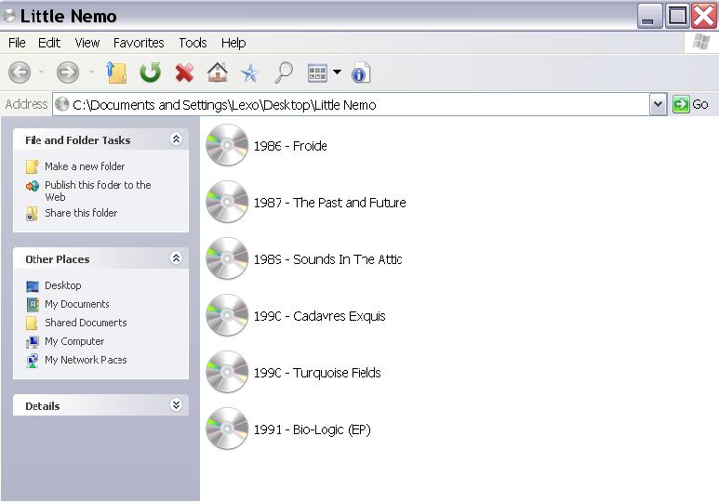Viewport: 719px width, 502px height.
Task: Maximize the Little Nemo window
Action: [x=677, y=17]
